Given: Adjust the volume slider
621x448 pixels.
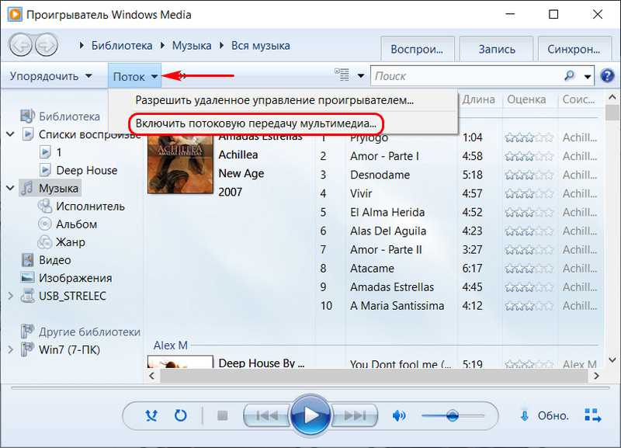Looking at the screenshot, I should (x=453, y=415).
